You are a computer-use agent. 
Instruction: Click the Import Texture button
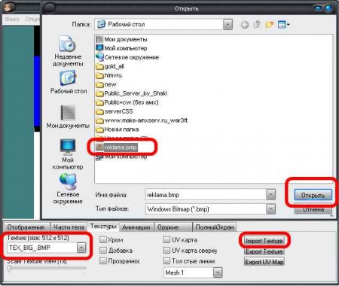[264, 241]
